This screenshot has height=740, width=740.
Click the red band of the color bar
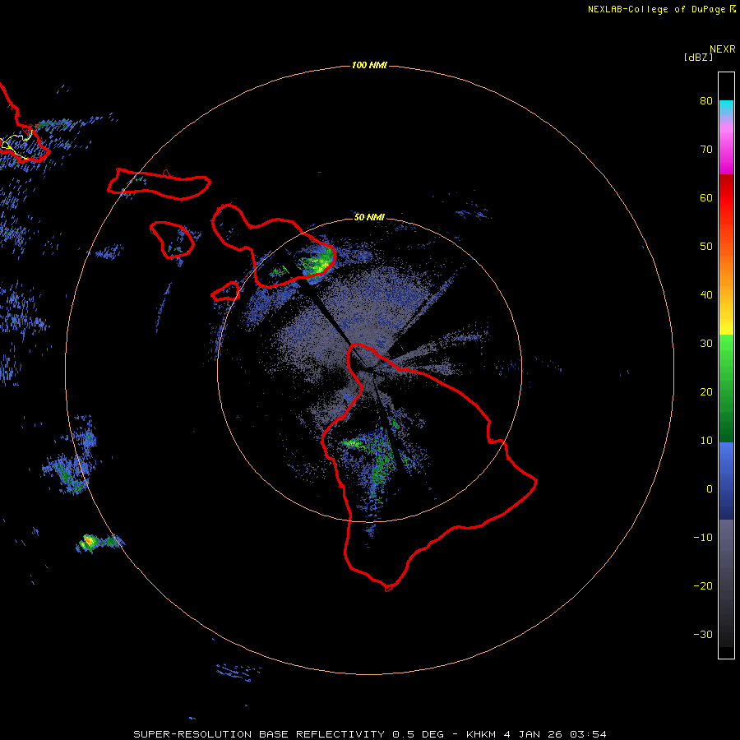[726, 198]
